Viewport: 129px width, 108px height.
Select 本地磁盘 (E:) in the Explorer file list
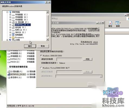(x=15, y=56)
